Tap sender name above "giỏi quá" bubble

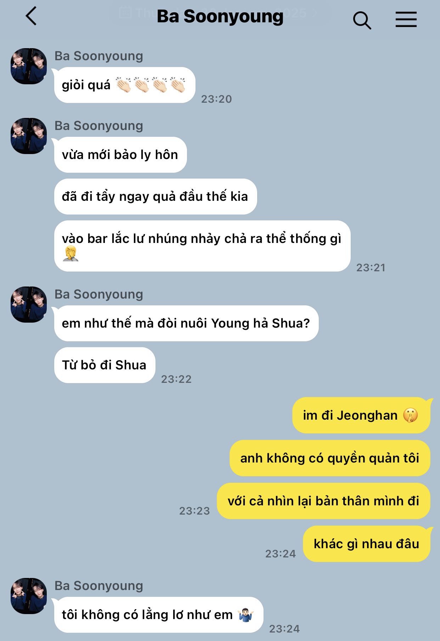98,56
